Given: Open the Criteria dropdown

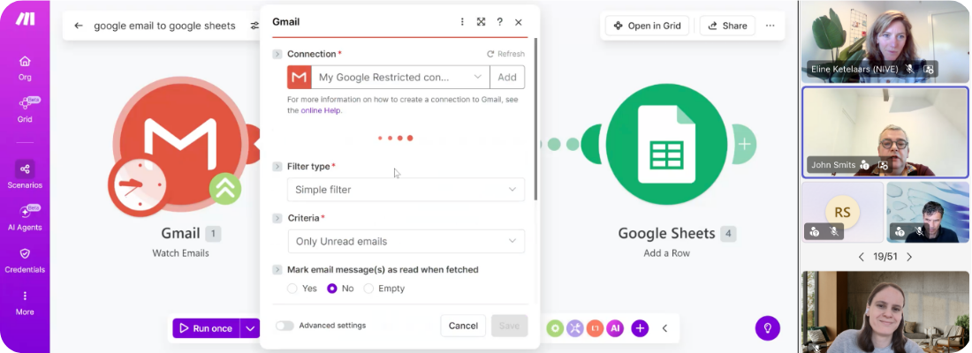Looking at the screenshot, I should click(x=406, y=242).
